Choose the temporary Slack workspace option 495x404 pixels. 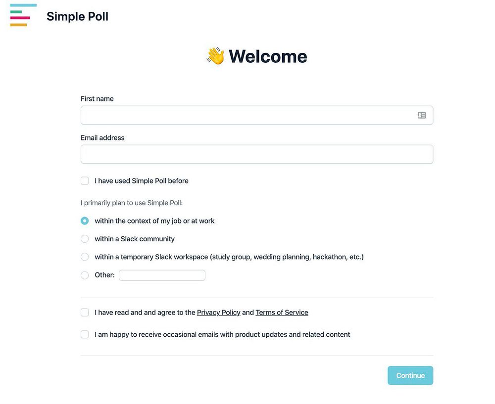85,257
